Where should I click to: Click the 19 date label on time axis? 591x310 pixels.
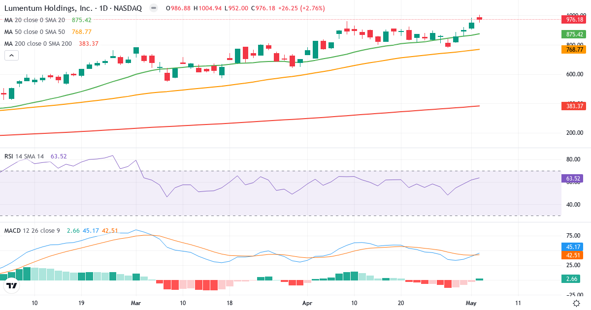[x=81, y=304]
